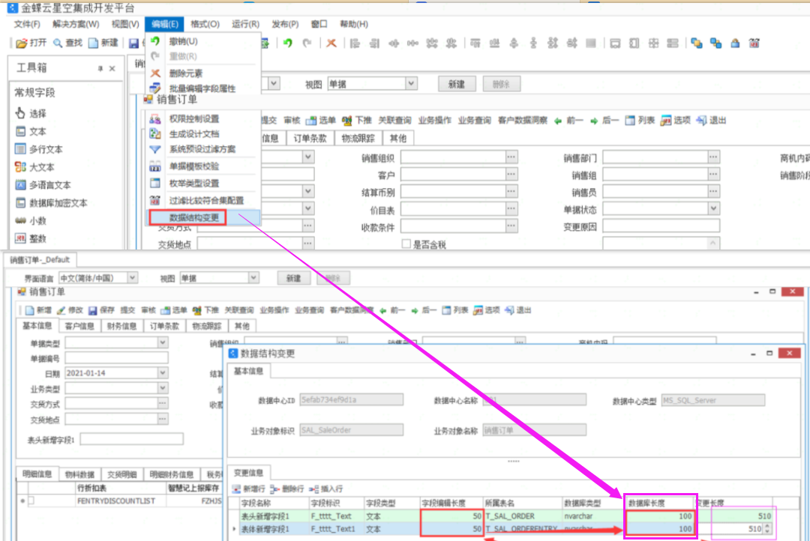
Task: Click the ... lookup button beside 销售组织
Action: point(511,157)
